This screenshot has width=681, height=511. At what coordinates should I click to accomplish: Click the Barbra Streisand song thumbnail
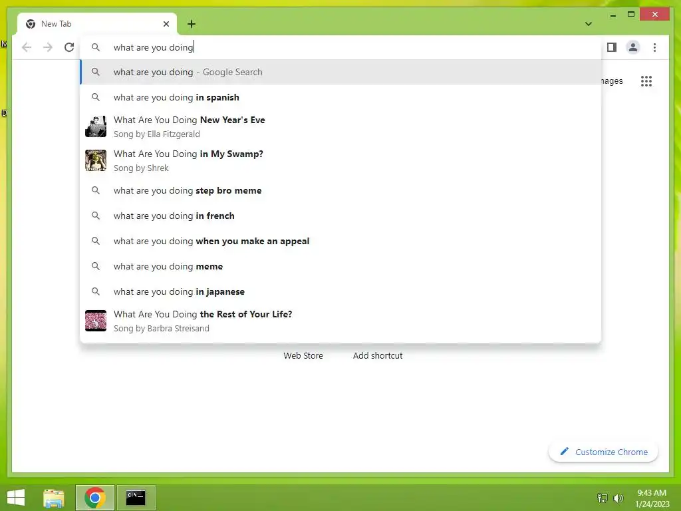click(x=96, y=321)
